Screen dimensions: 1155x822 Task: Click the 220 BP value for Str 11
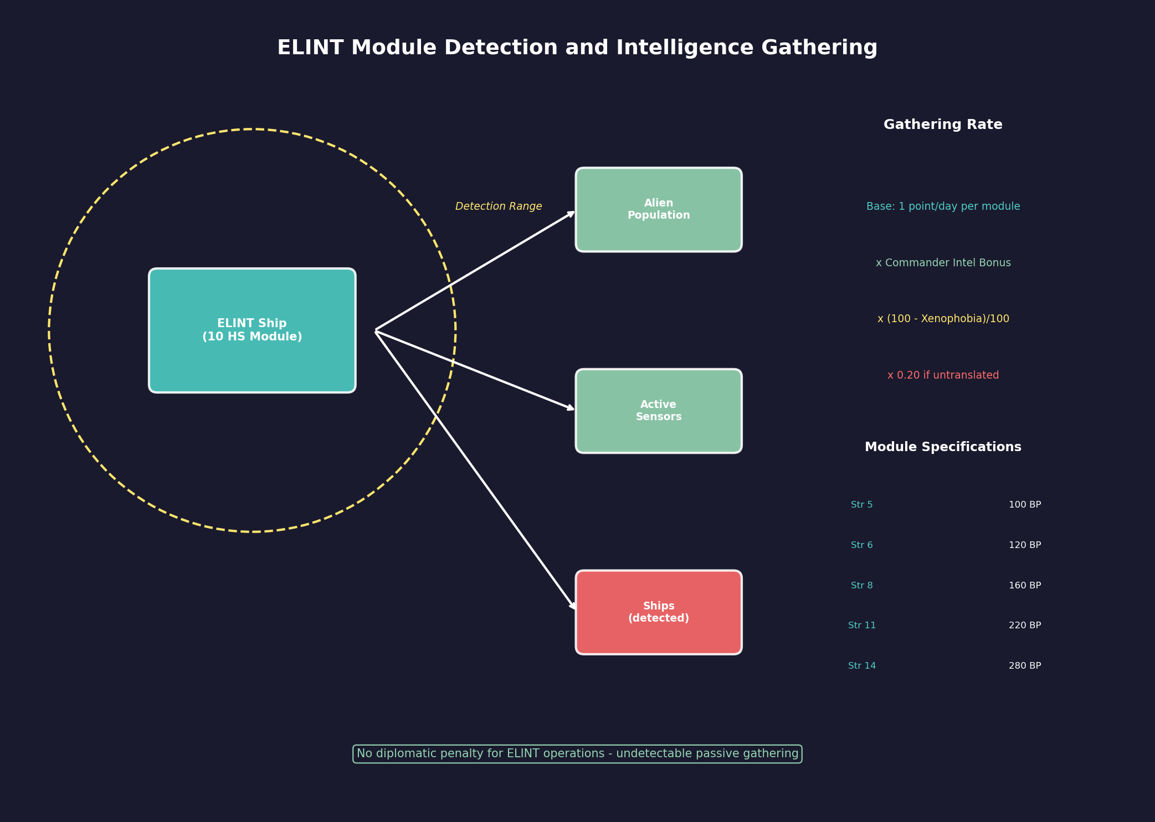click(x=1024, y=625)
